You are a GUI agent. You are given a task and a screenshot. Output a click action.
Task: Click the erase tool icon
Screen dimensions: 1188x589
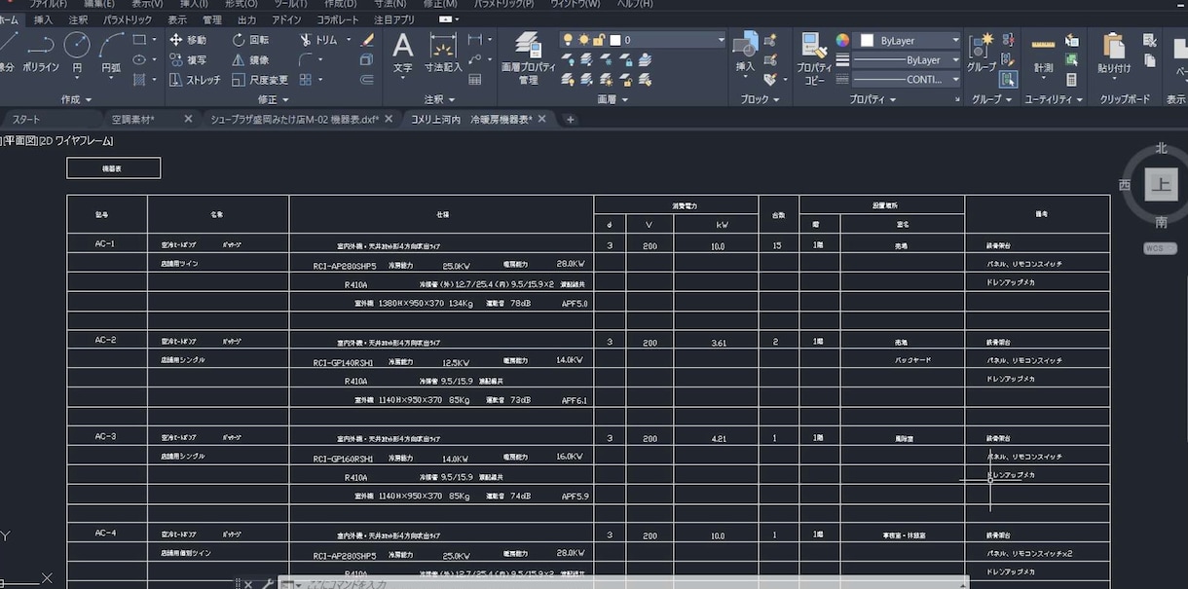point(367,40)
